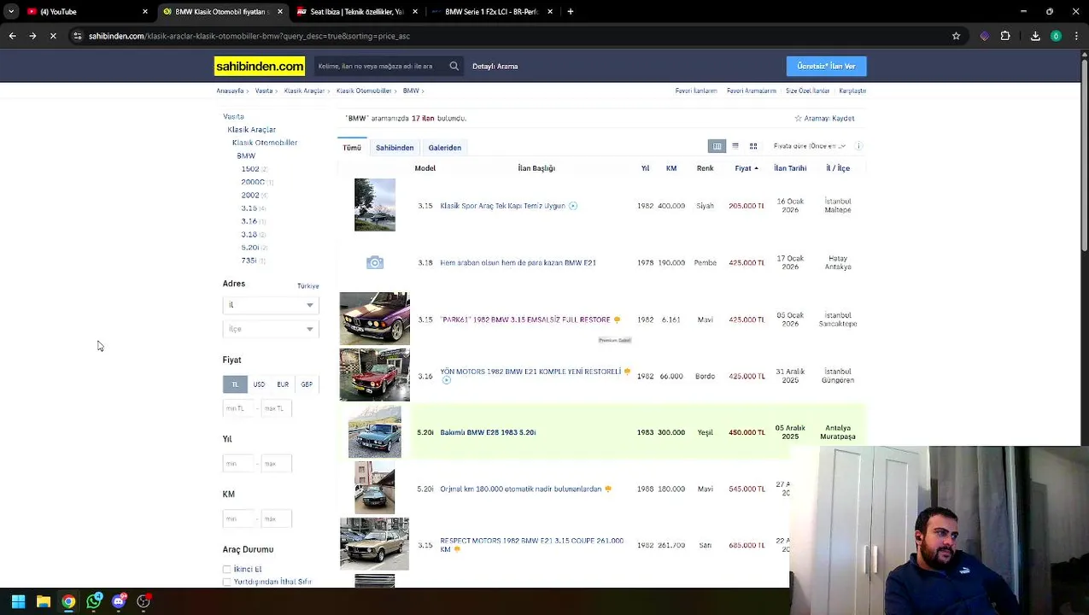The image size is (1089, 615).
Task: Select the 5.20i model in sidebar
Action: 250,247
